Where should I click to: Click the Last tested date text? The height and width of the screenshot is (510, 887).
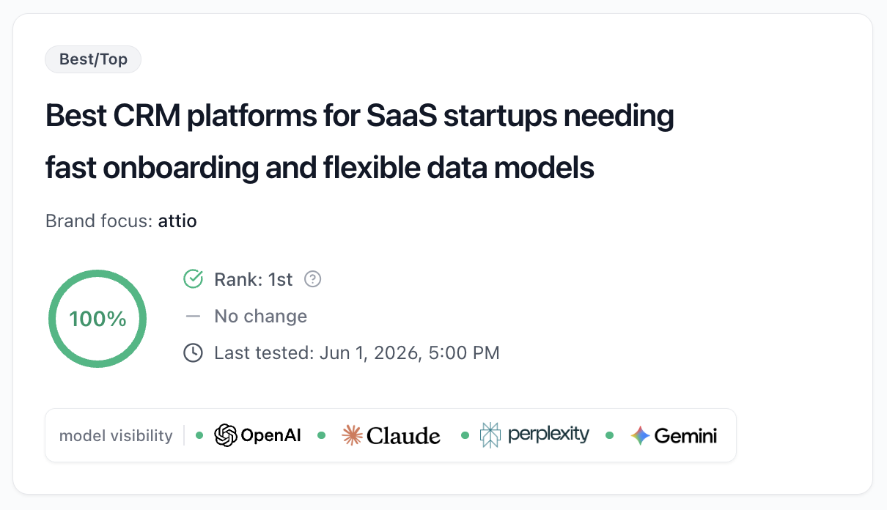click(357, 352)
